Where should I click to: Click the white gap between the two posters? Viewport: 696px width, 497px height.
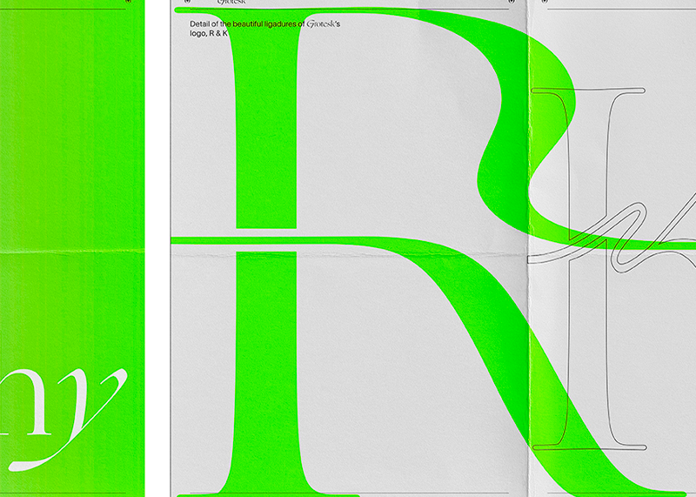click(157, 261)
